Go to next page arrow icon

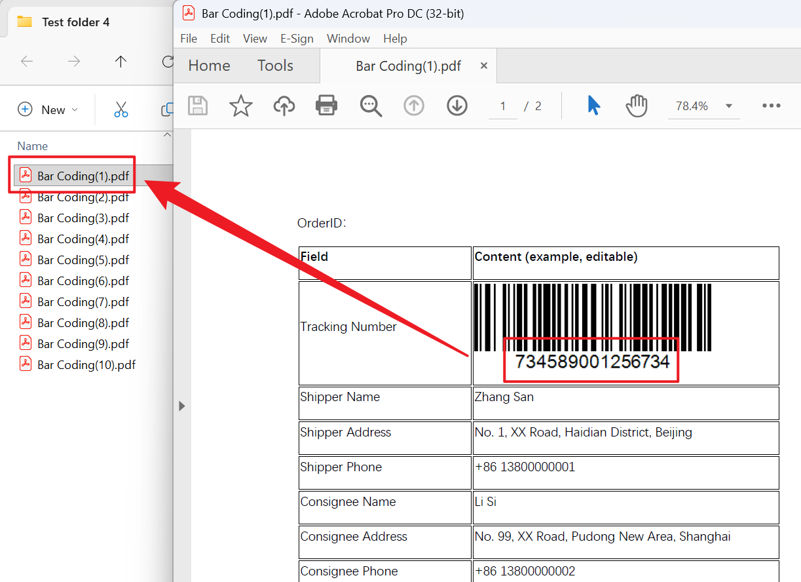457,106
